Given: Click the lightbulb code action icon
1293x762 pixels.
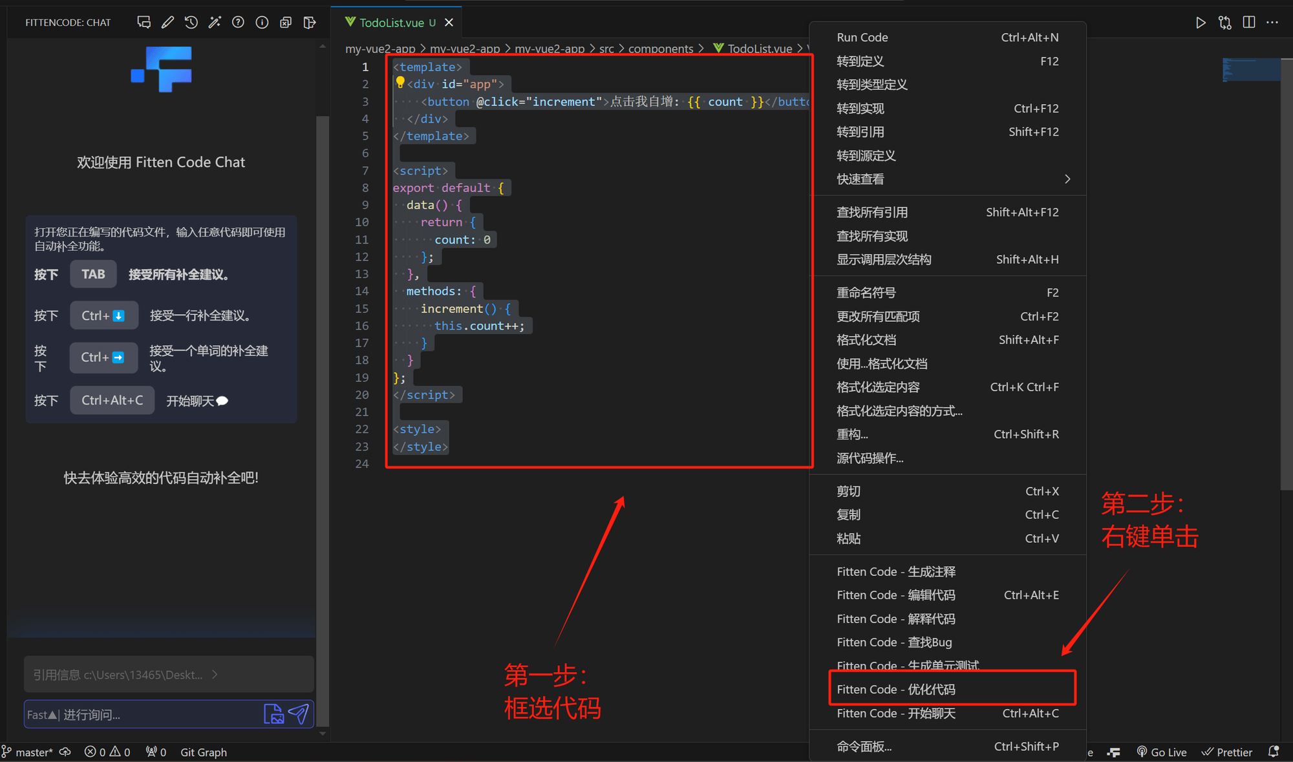Looking at the screenshot, I should pyautogui.click(x=400, y=82).
